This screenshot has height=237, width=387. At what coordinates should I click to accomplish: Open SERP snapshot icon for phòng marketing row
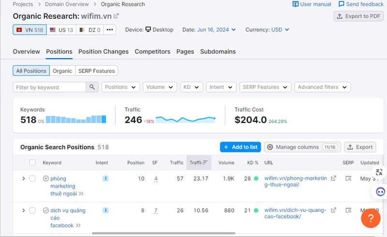click(x=348, y=179)
